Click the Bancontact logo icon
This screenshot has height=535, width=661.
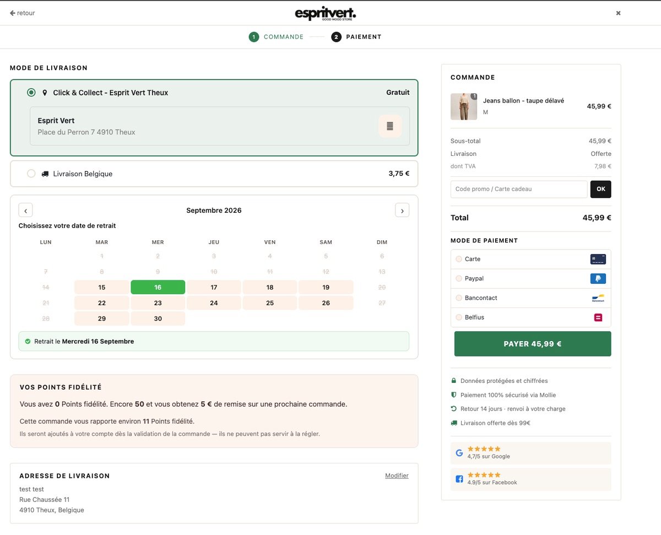598,298
